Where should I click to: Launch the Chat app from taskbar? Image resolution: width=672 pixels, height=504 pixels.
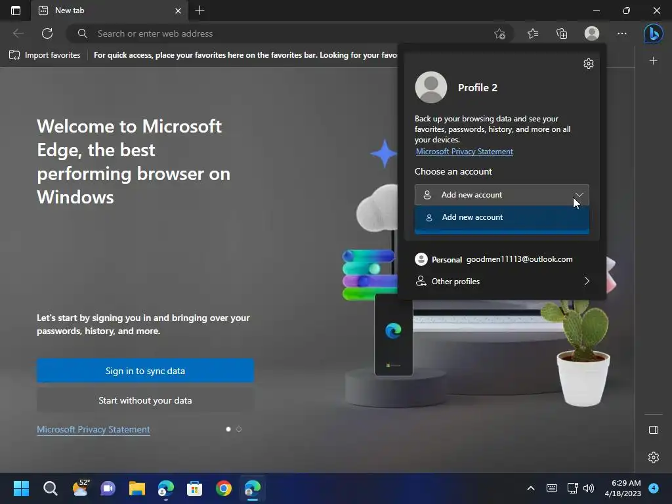(108, 488)
